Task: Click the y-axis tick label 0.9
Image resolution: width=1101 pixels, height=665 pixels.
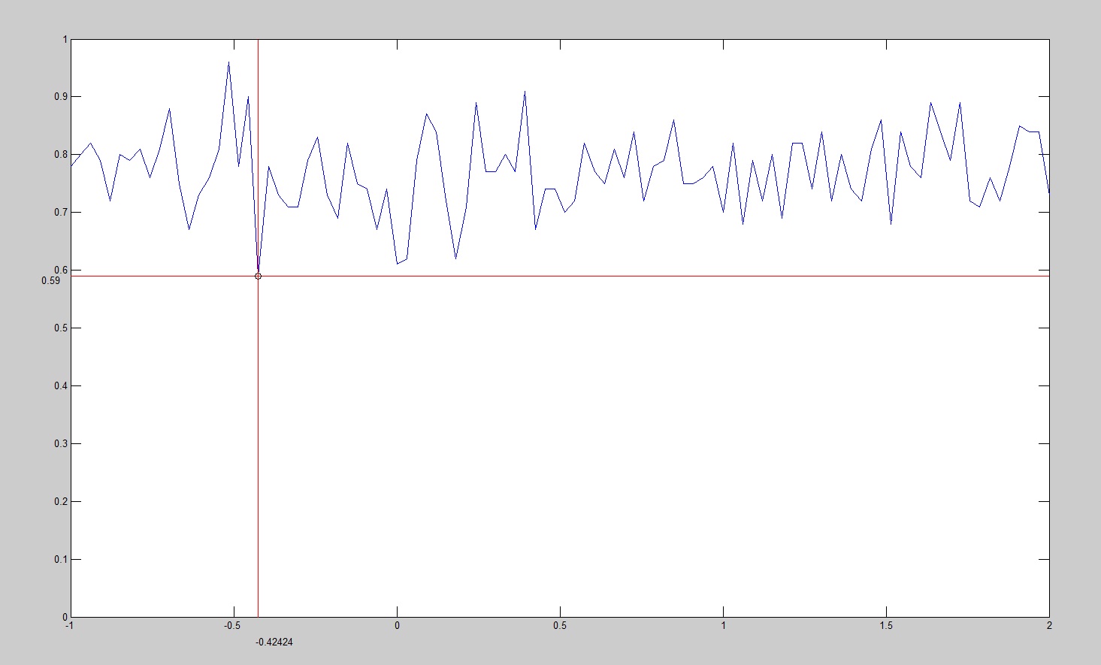Action: [61, 97]
